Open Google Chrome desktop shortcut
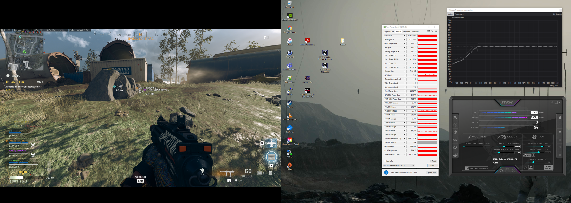Image resolution: width=571 pixels, height=203 pixels. [290, 29]
